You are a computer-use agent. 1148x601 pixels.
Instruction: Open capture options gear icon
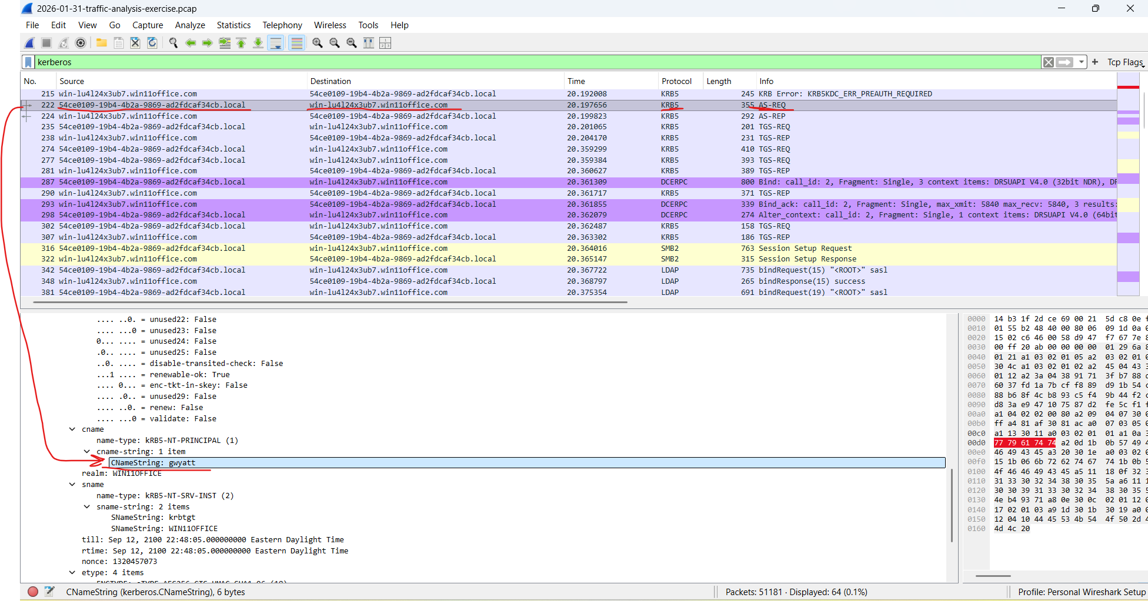point(81,43)
